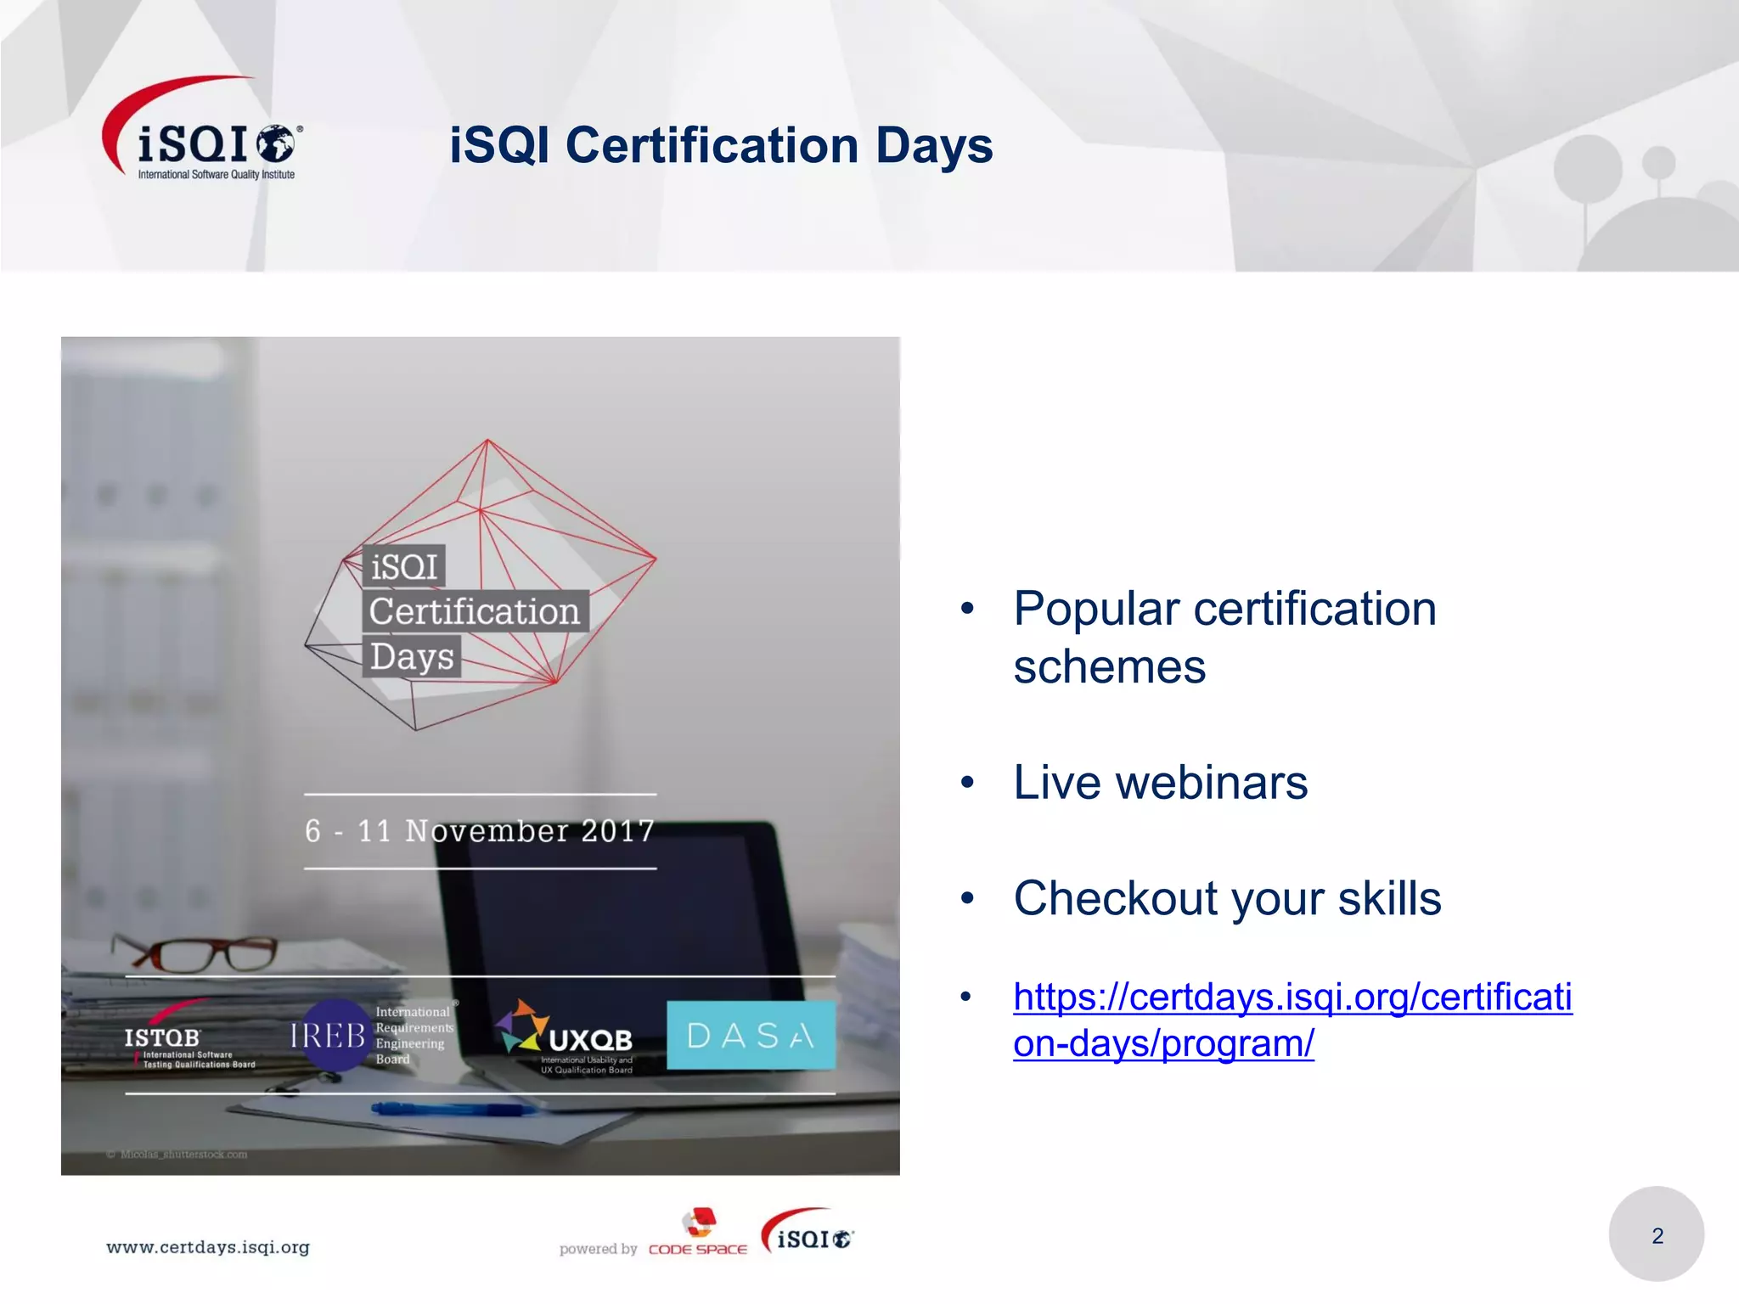Click the Certification label in the banner
This screenshot has height=1304, width=1739.
pyautogui.click(x=474, y=611)
